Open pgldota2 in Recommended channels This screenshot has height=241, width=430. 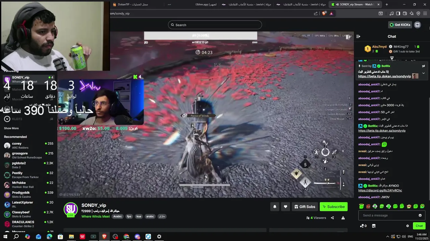point(29,165)
